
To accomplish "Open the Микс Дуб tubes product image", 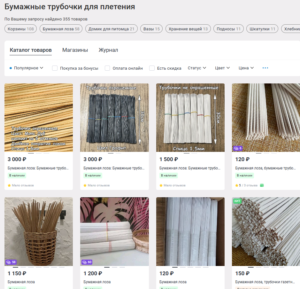I will [39, 118].
